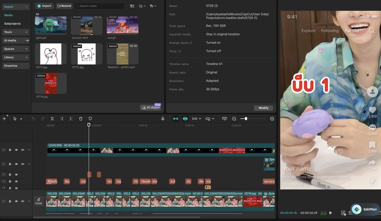Toggle auto snapping button in timeline toolbar
381x221 pixels.
[x=185, y=119]
